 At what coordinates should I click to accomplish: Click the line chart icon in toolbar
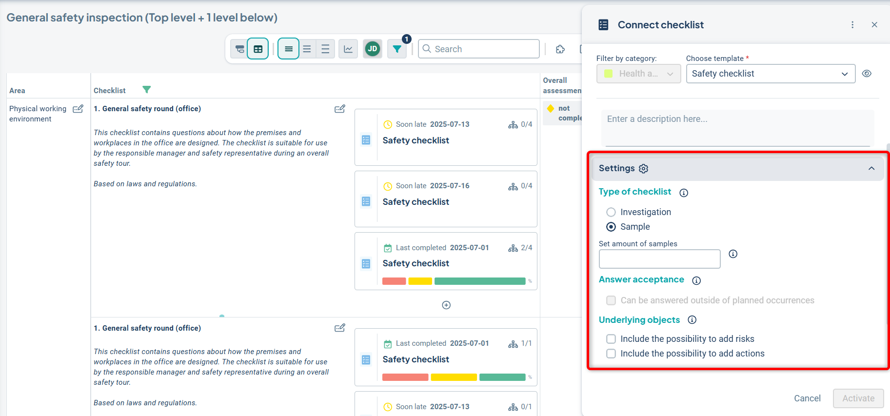[348, 49]
